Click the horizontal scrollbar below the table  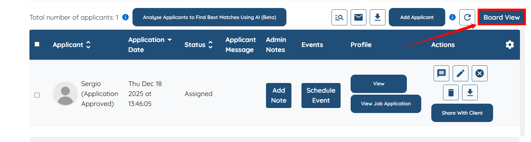[274, 139]
